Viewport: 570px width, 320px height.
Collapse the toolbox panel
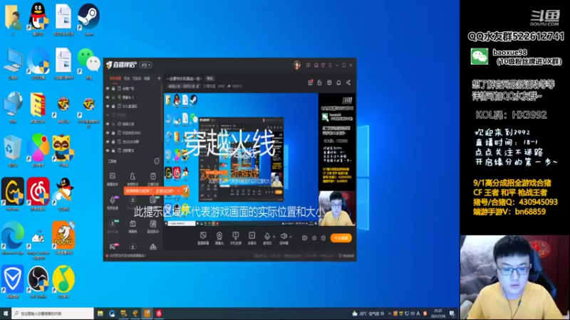click(x=157, y=161)
